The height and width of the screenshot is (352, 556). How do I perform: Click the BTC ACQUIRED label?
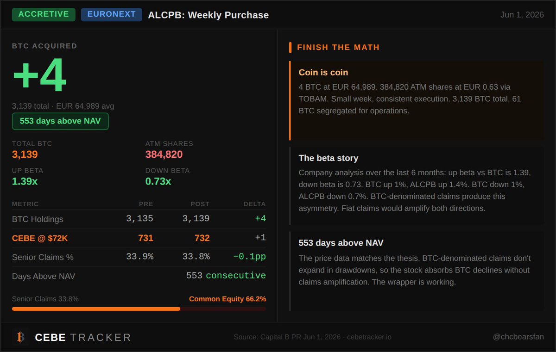pyautogui.click(x=44, y=46)
